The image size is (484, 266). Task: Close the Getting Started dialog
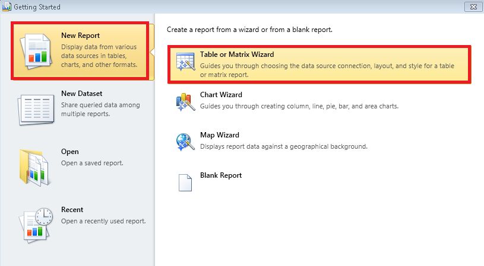[473, 7]
